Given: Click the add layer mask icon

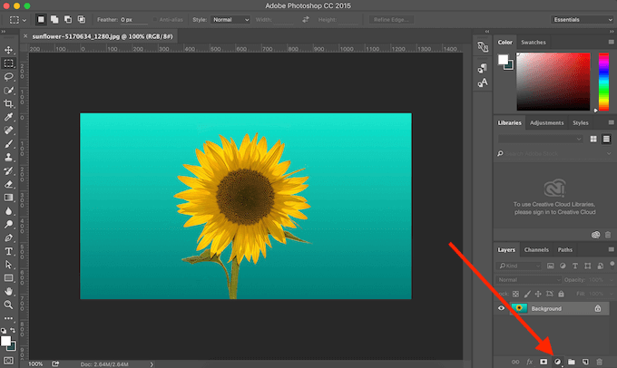Looking at the screenshot, I should pyautogui.click(x=544, y=361).
